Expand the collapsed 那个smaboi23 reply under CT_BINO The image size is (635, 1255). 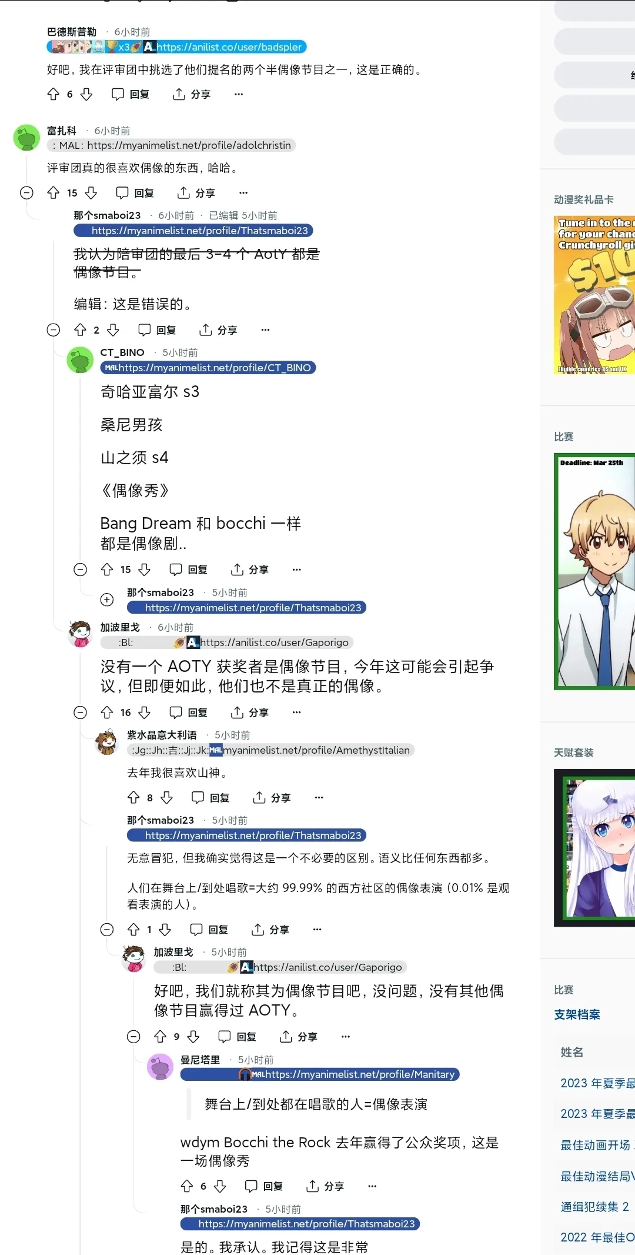click(x=107, y=600)
